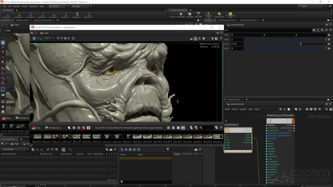Click the red diff icon in gallery toolbar
Viewport: 333px width, 187px height.
(x=84, y=128)
